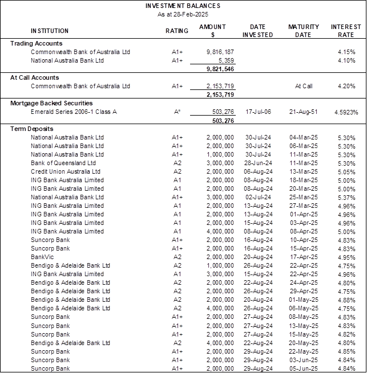Click the 4.95% interest rate

(346, 258)
